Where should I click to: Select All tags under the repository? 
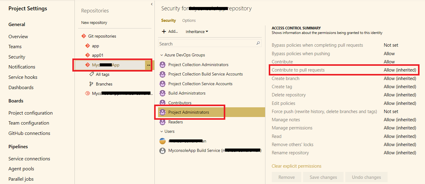coord(102,74)
